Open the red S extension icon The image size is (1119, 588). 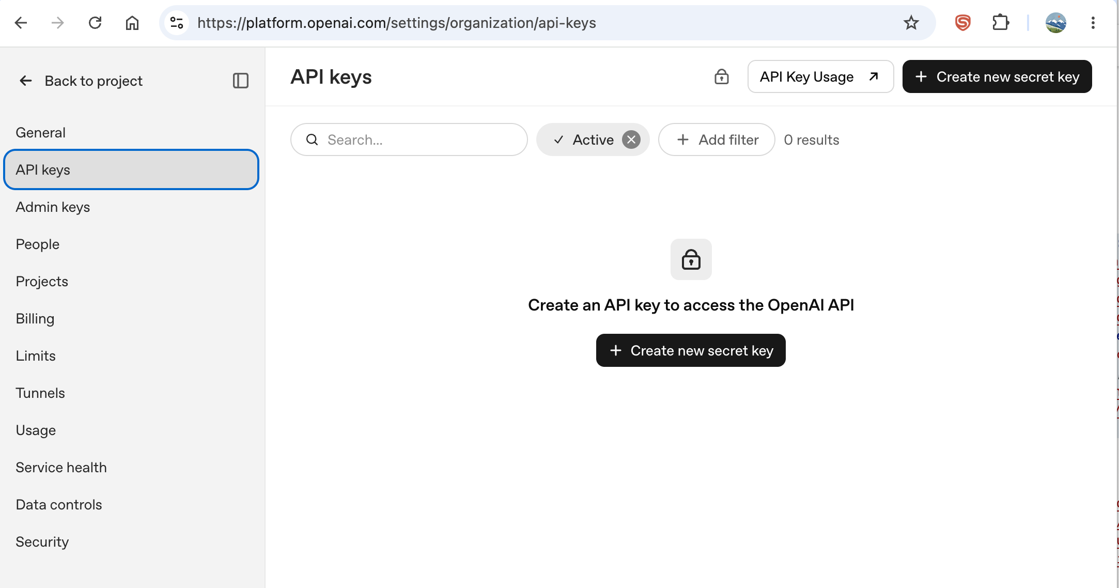point(962,23)
